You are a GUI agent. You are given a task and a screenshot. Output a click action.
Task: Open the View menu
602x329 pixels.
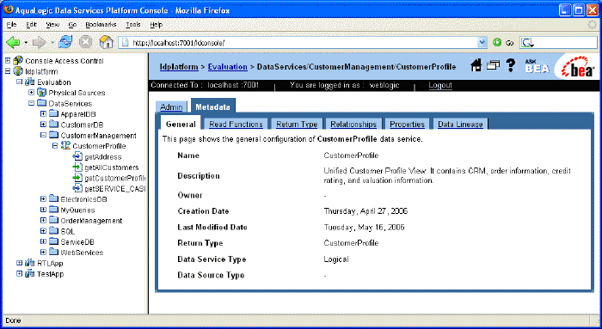[x=52, y=25]
